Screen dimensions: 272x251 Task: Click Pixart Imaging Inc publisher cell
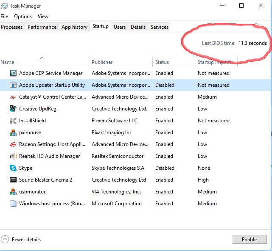pos(112,132)
